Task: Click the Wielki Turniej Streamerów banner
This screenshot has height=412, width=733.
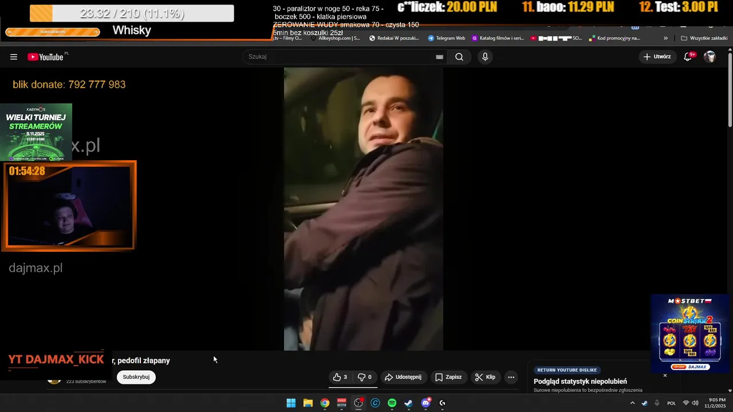Action: point(36,132)
